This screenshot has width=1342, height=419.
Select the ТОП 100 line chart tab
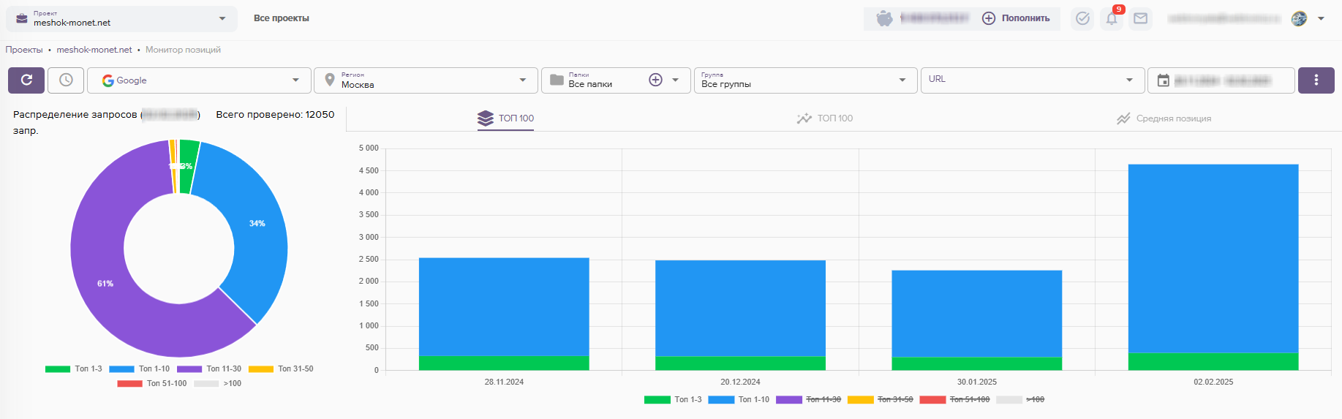tap(825, 118)
